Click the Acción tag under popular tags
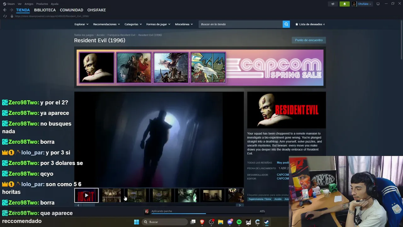This screenshot has width=403, height=227. (x=278, y=199)
